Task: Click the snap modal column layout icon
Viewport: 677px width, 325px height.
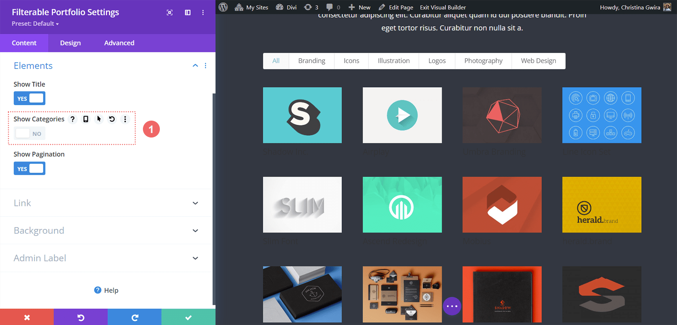Action: point(188,12)
